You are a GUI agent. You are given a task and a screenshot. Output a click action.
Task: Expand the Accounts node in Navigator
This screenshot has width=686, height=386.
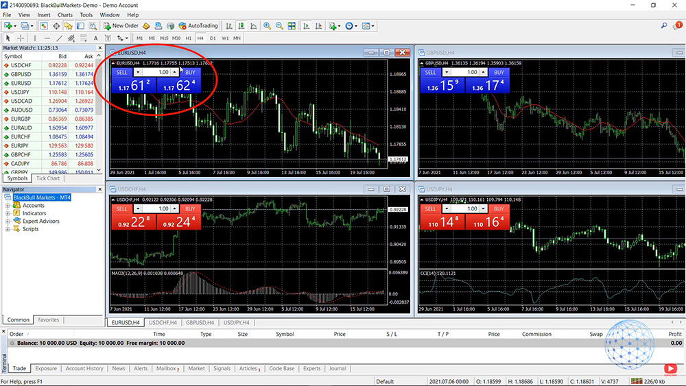click(x=8, y=206)
